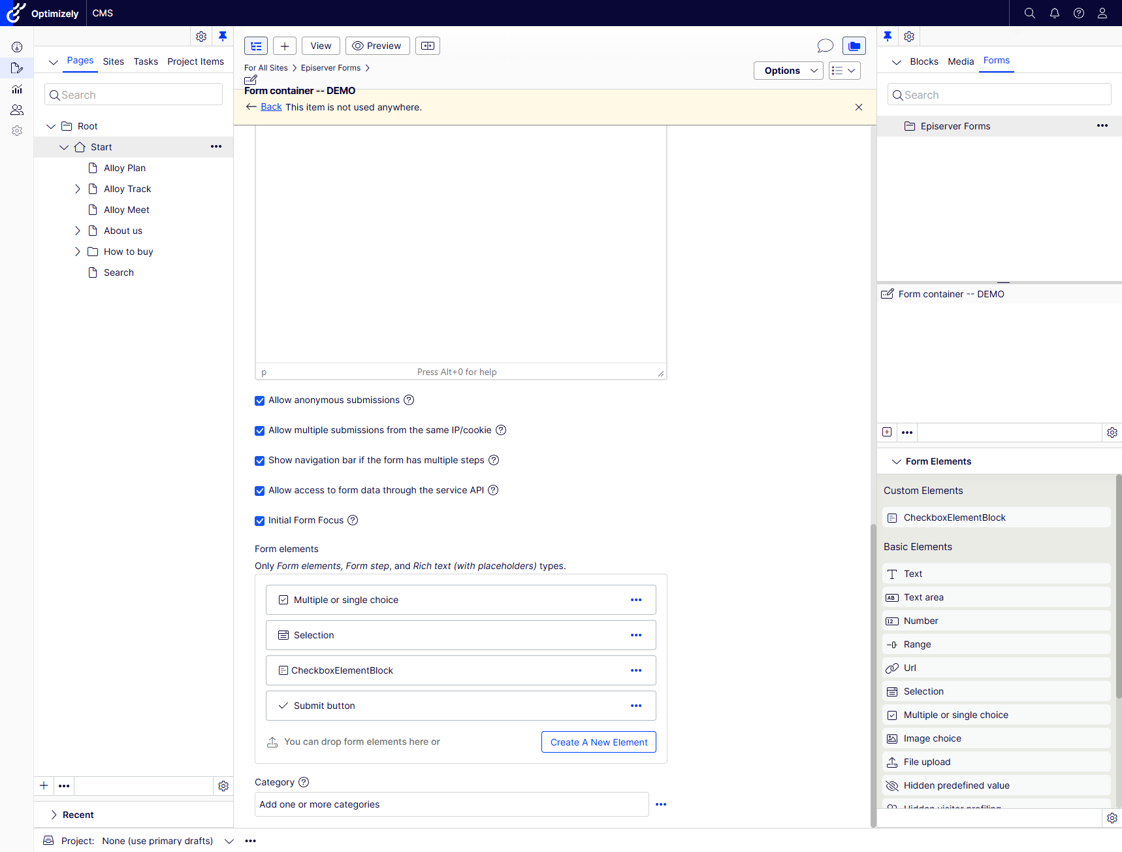Screen dimensions: 1122x852
Task: Open the comments speech bubble icon
Action: (x=825, y=46)
